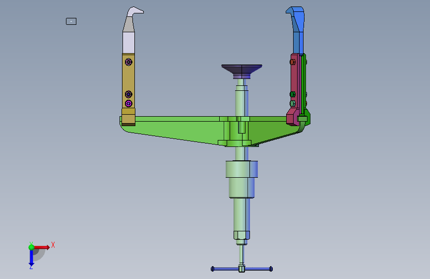This screenshot has width=430, height=279.
Task: Click the red X axis arrow of the triad
Action: [x=42, y=247]
